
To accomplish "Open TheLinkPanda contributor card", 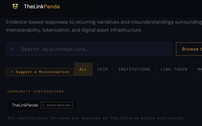I will (x=42, y=105).
